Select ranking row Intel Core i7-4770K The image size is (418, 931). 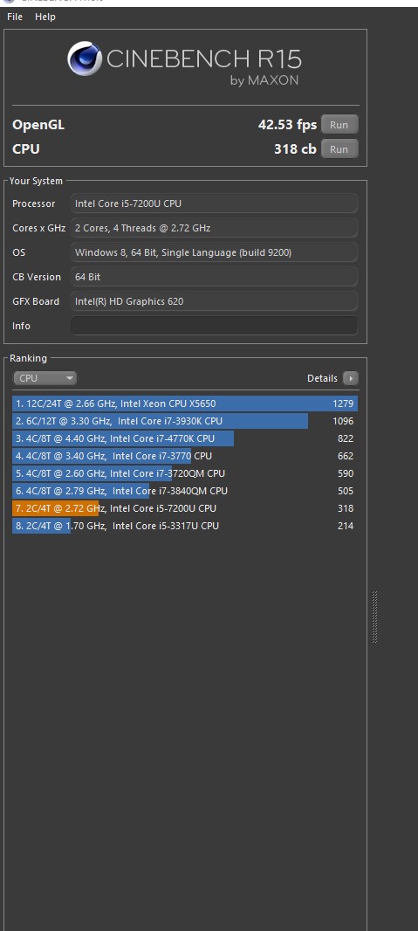click(185, 438)
